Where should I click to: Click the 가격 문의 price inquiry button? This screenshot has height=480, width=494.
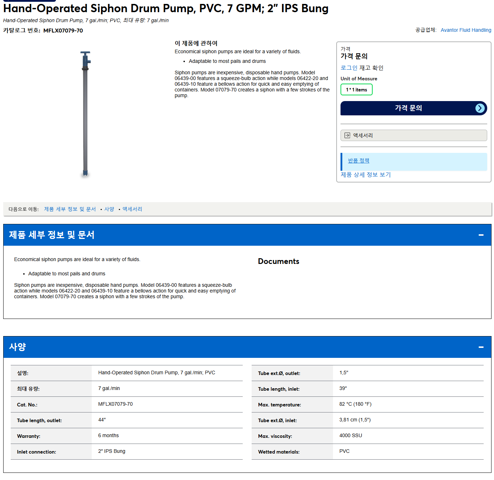pos(414,108)
